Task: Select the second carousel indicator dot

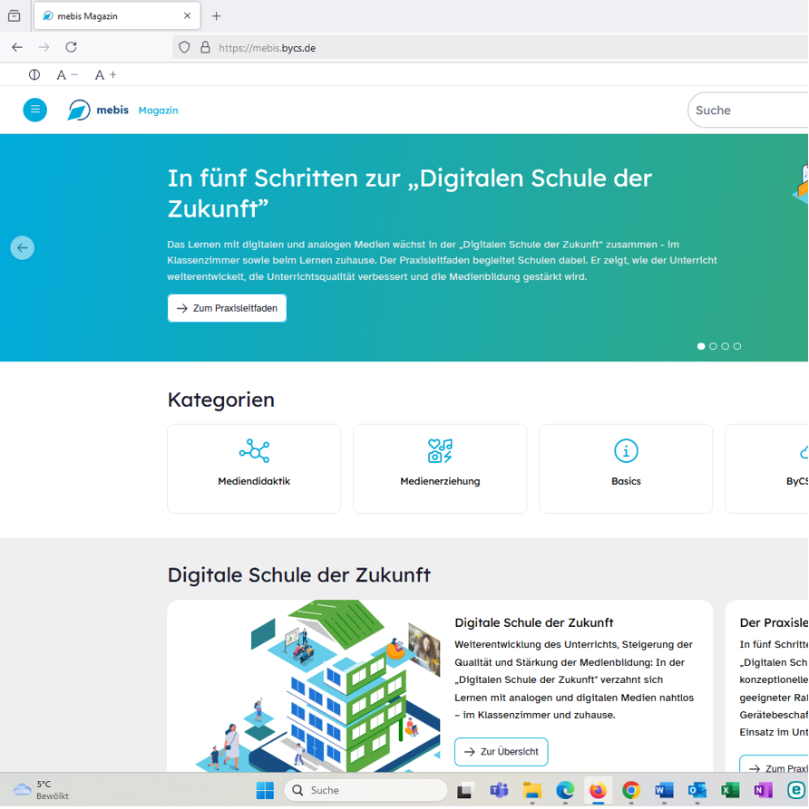Action: click(x=713, y=346)
